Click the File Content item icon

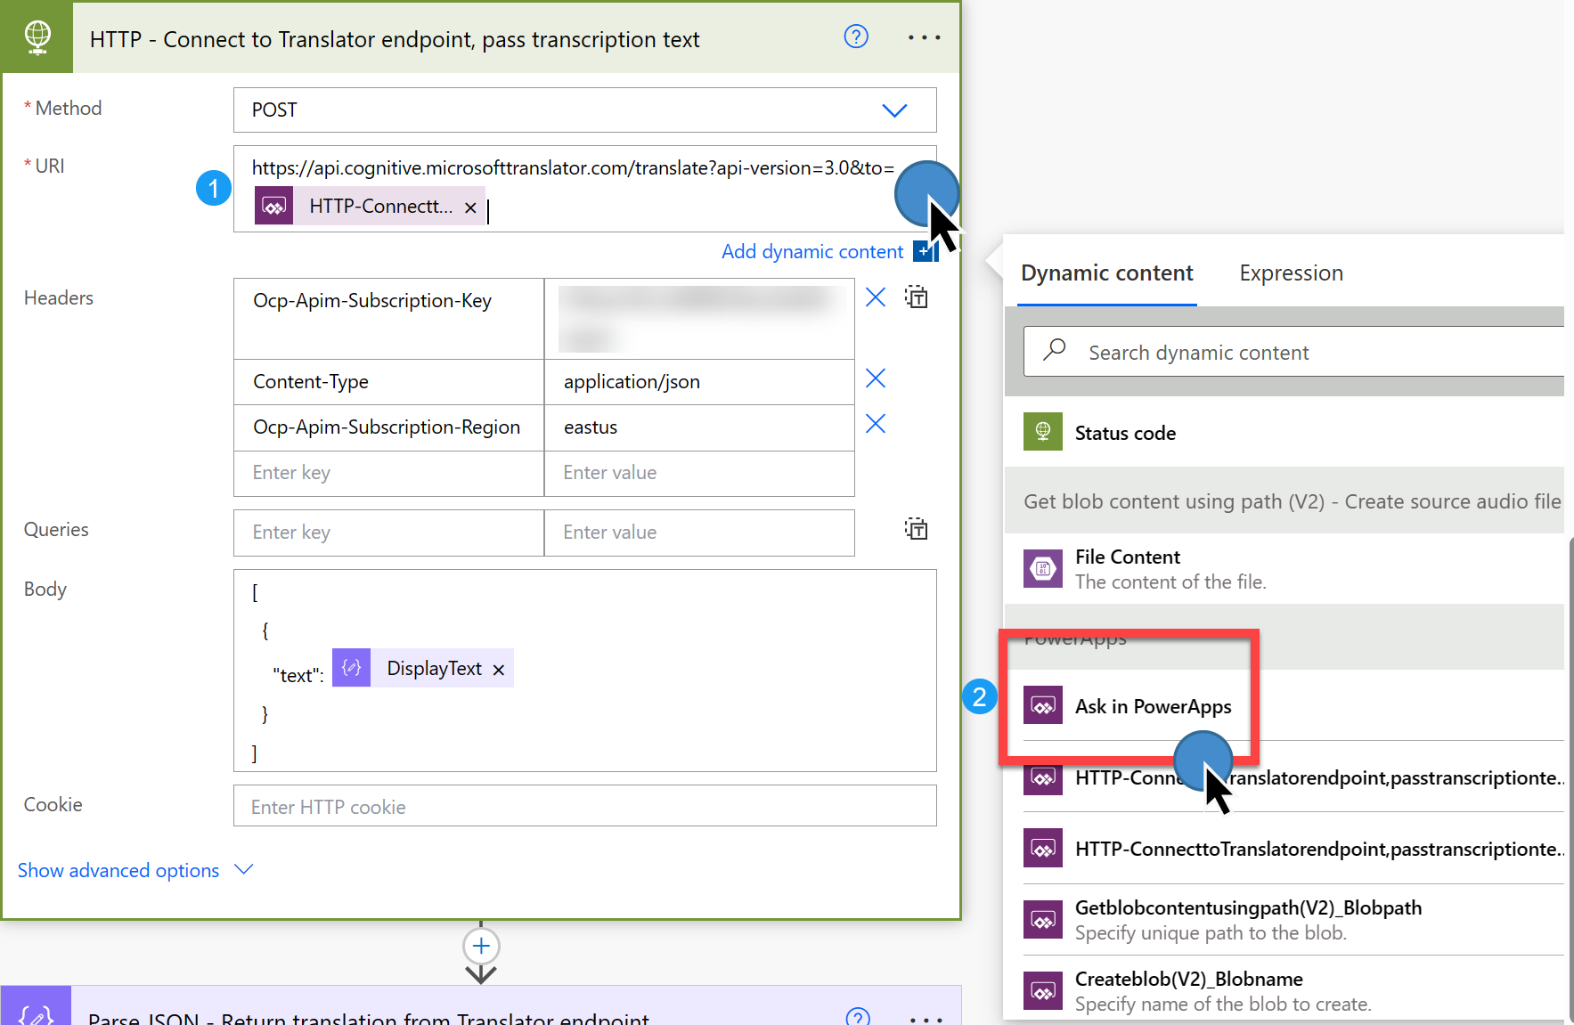(1042, 568)
